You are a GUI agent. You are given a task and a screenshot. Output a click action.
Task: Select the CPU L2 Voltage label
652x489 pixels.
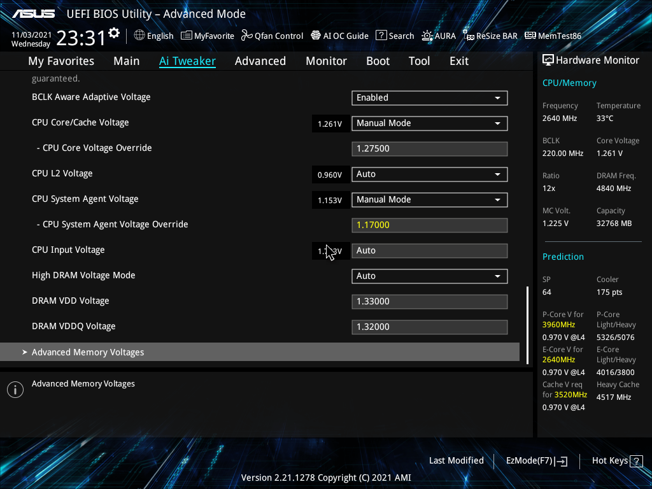[x=62, y=173]
